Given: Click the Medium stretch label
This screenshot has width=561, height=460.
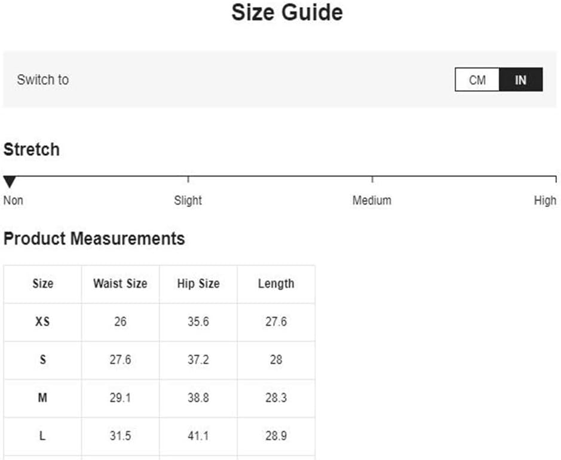Looking at the screenshot, I should (372, 200).
